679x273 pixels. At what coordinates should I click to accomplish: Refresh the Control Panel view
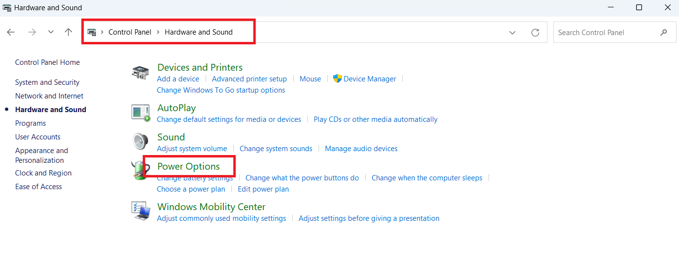[x=535, y=33]
